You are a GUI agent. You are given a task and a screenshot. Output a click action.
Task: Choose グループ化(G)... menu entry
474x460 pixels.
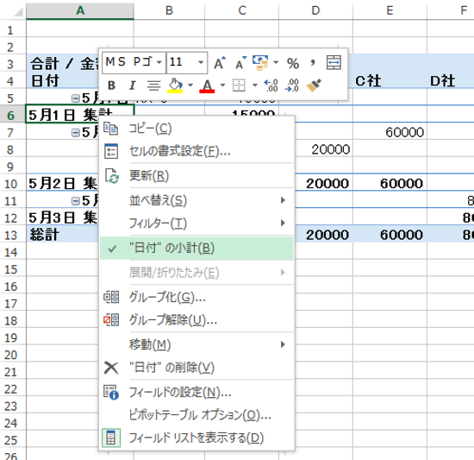tap(196, 297)
